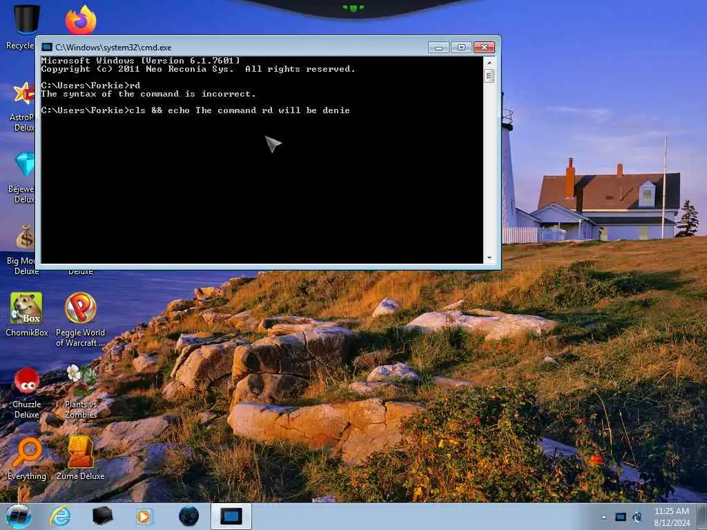This screenshot has height=530, width=707.
Task: Open the clock showing 11:25 AM
Action: click(x=671, y=517)
